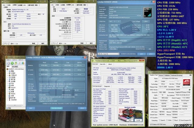Switch to CPU tab in left CPU-Z window
Viewport: 194px width, 128px height.
(x=4, y=5)
